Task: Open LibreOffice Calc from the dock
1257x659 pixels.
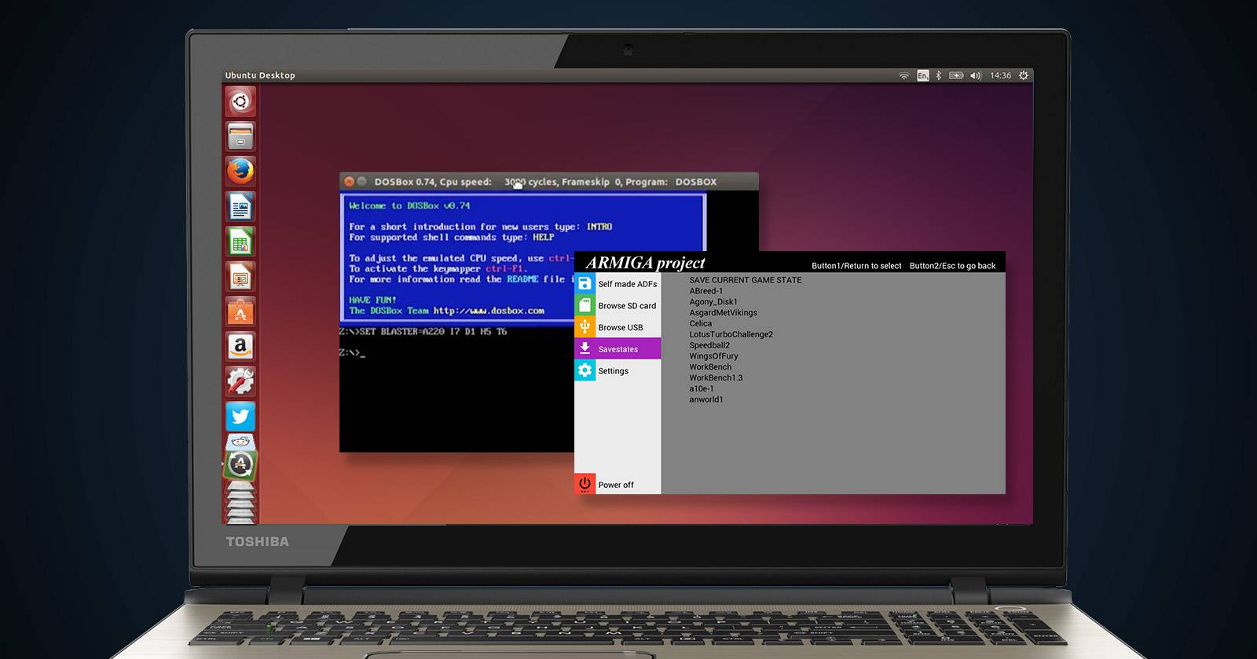Action: point(240,242)
